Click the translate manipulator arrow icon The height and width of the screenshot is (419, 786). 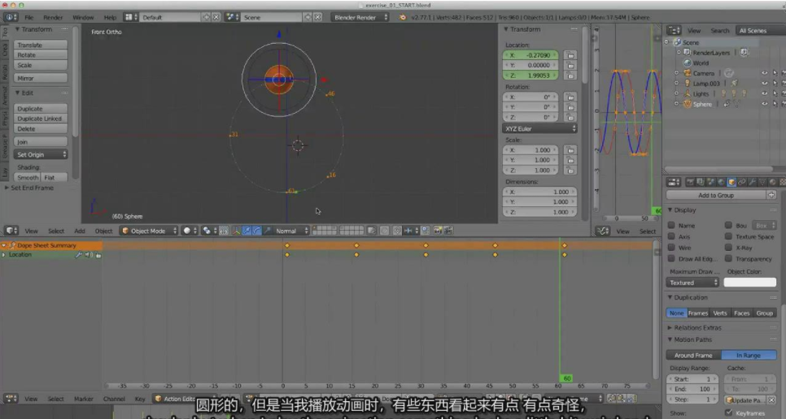[x=247, y=231]
